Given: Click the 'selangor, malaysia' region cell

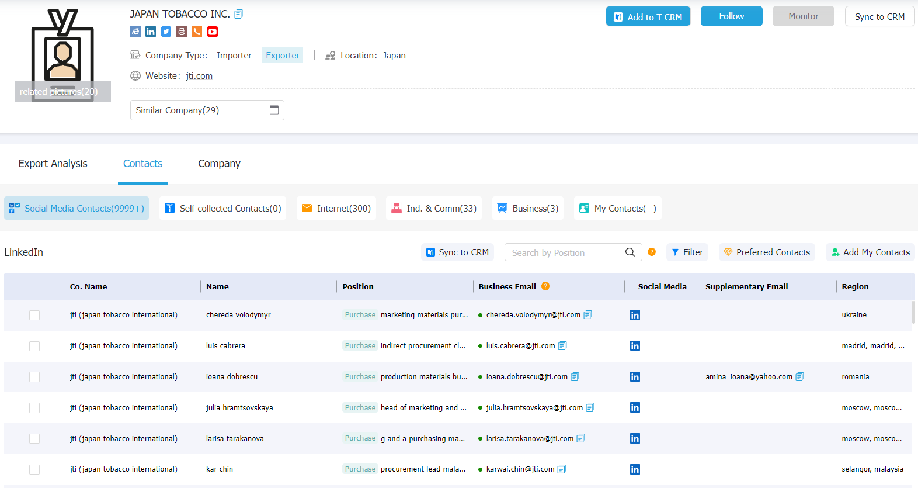Looking at the screenshot, I should click(x=872, y=469).
